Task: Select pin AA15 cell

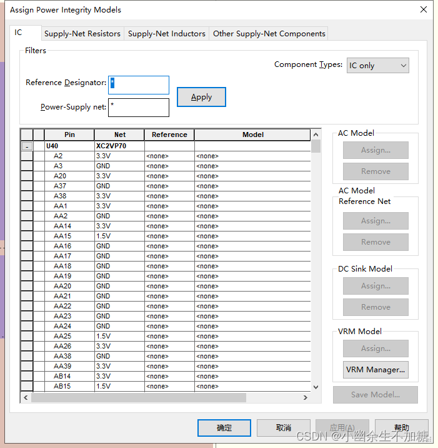Action: (69, 236)
